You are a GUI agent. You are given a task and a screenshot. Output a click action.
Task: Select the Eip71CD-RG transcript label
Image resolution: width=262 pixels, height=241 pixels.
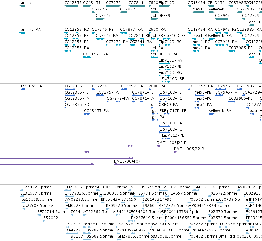click(170, 73)
